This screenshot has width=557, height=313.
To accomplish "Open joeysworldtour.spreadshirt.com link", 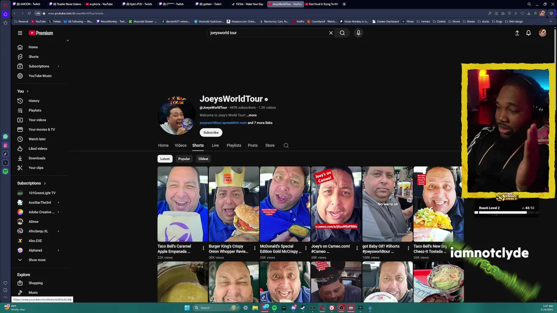I will pyautogui.click(x=223, y=123).
